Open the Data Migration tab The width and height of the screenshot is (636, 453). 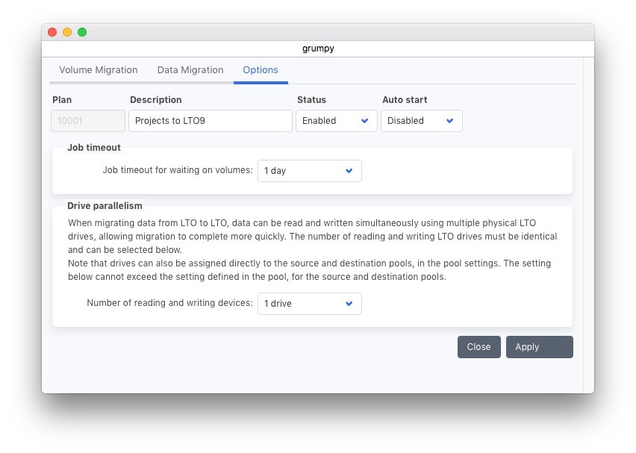tap(190, 70)
